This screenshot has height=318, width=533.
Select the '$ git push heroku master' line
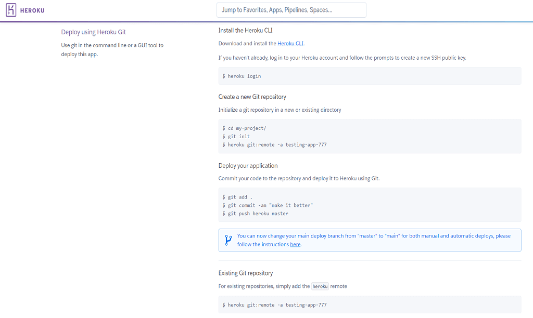[255, 214]
